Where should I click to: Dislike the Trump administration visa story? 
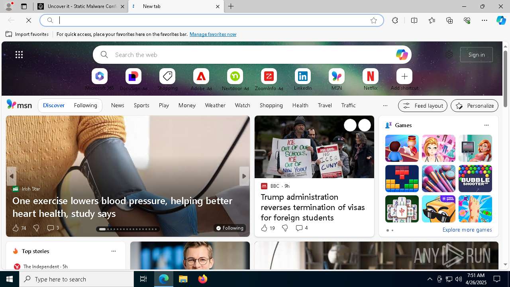pyautogui.click(x=285, y=228)
